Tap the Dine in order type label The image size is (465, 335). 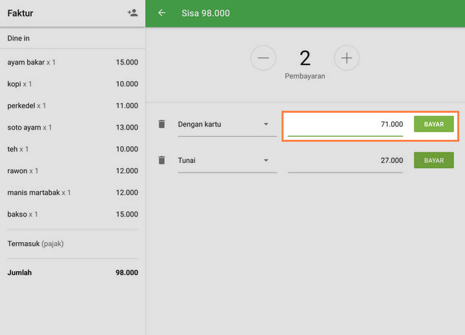tap(19, 39)
